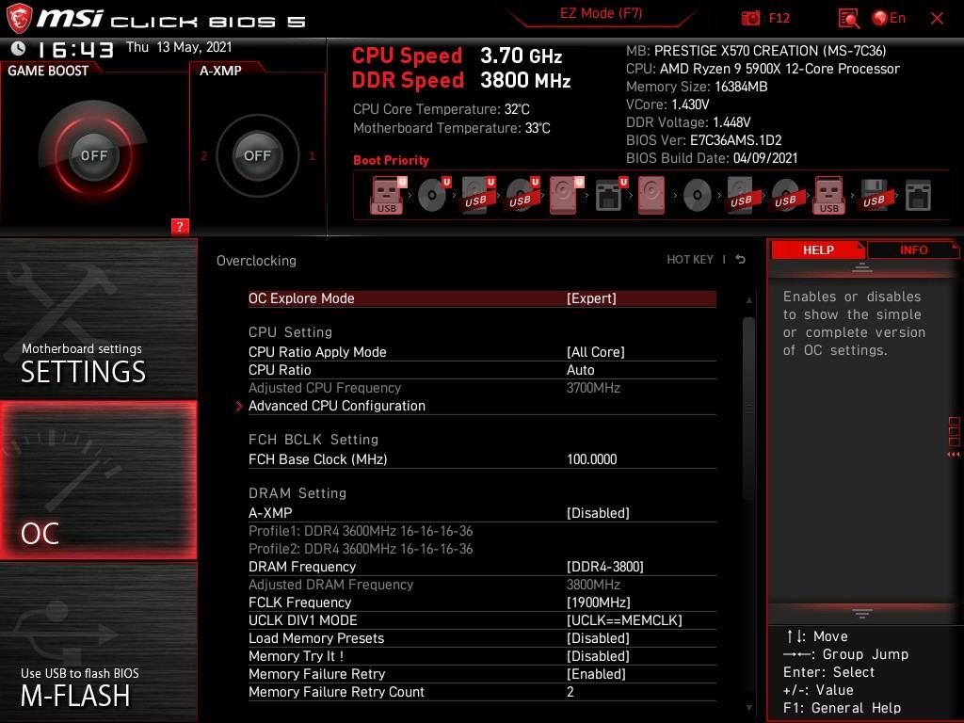Select A-XMP profile number 1
Image resolution: width=964 pixels, height=723 pixels.
coord(312,156)
